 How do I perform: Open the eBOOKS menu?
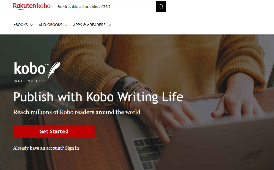pyautogui.click(x=21, y=25)
